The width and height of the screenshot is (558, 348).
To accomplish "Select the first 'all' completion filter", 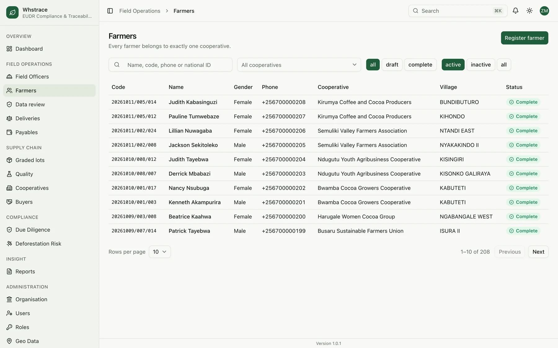I will 373,65.
